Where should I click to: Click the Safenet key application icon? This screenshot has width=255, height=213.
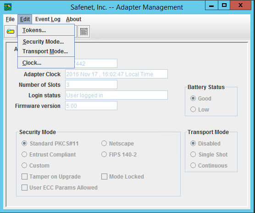tap(8, 7)
